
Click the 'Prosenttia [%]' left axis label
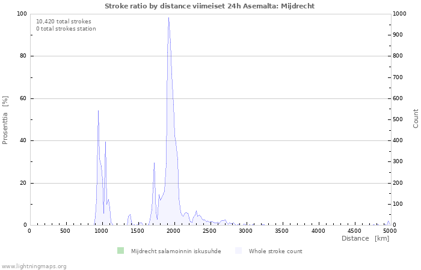[6, 119]
